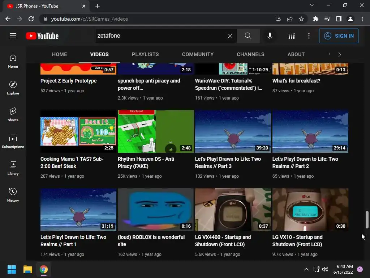
Task: Expand Chrome tab search chevron
Action: click(312, 5)
